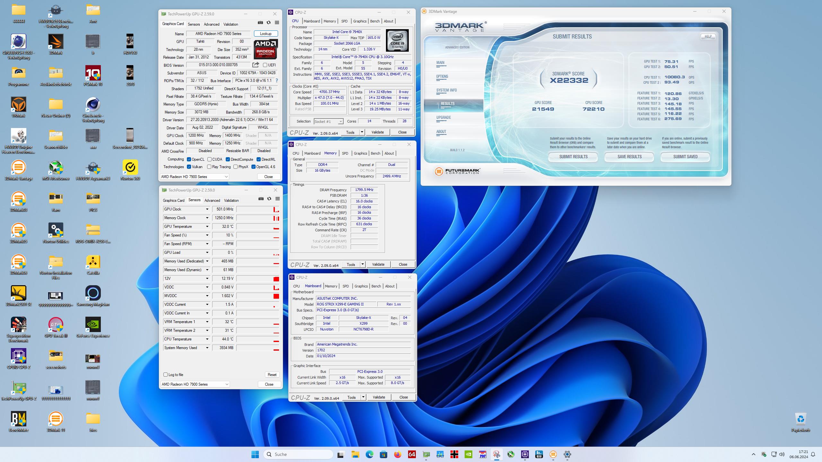The height and width of the screenshot is (462, 822).
Task: Toggle the UEFI checkbox in GPU-Z
Action: (x=265, y=65)
